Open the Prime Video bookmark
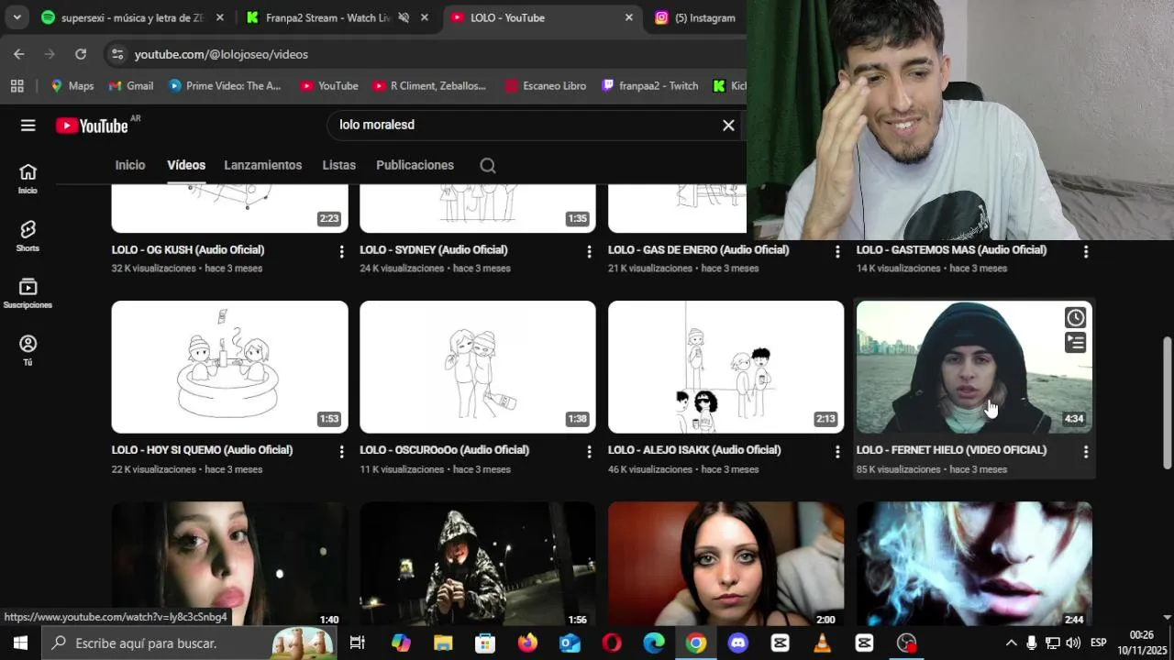The image size is (1174, 660). point(226,86)
